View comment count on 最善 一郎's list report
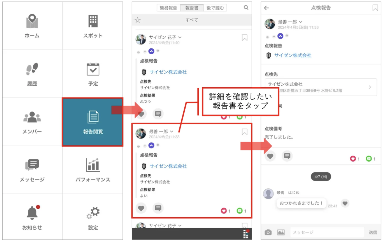The height and width of the screenshot is (244, 385). point(242,211)
